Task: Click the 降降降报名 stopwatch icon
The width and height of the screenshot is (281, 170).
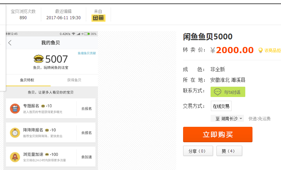Action: (x=15, y=133)
